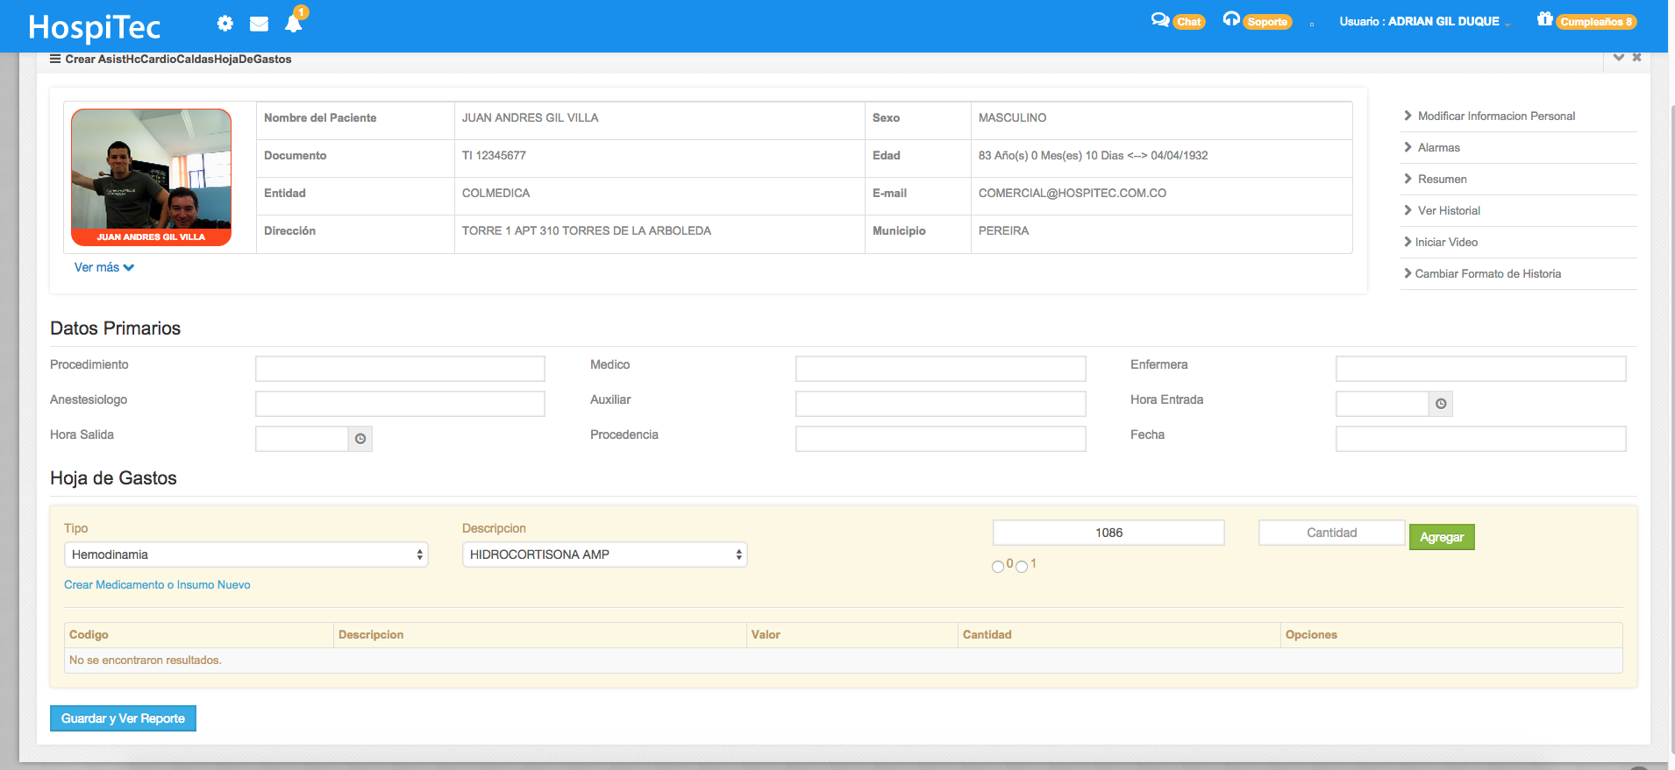
Task: Open the Tipo dropdown showing Hemodinamia
Action: click(246, 555)
